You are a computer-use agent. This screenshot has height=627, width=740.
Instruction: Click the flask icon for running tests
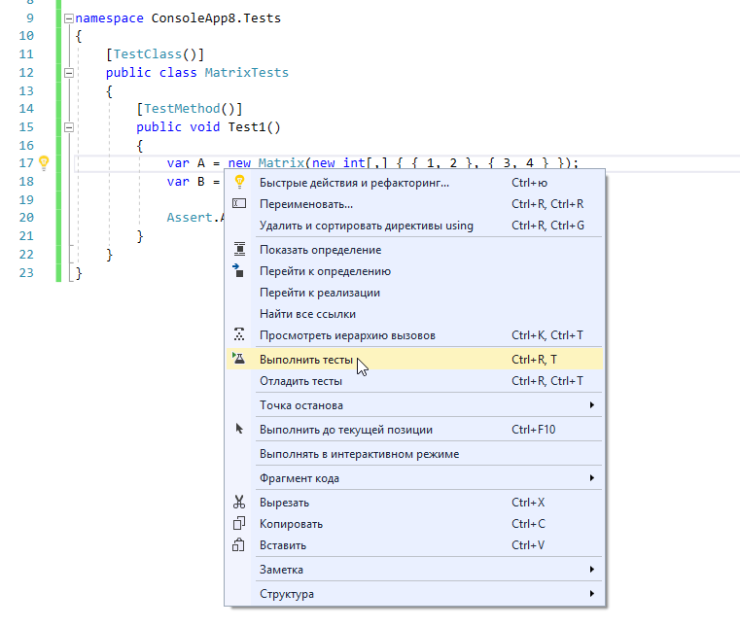tap(239, 359)
